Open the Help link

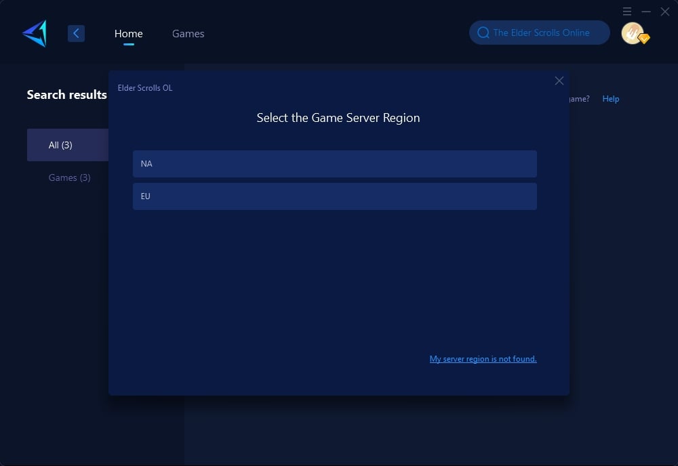click(x=611, y=99)
